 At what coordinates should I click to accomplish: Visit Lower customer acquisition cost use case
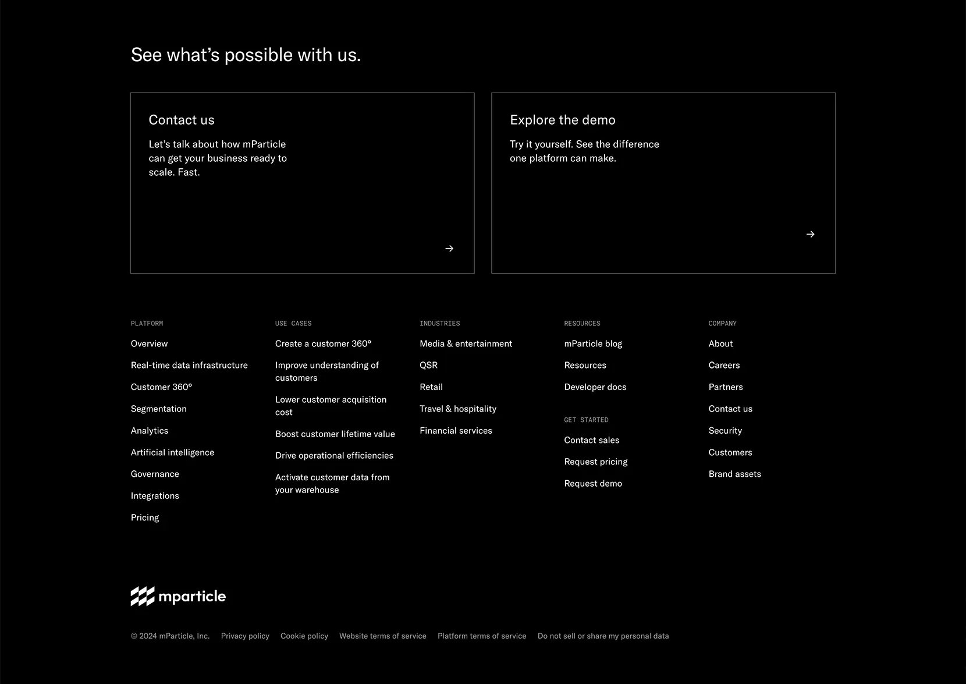click(331, 406)
